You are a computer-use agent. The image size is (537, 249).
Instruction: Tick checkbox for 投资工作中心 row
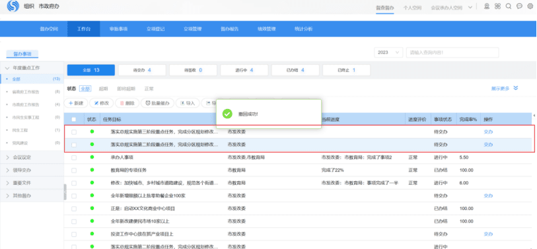pos(74,234)
